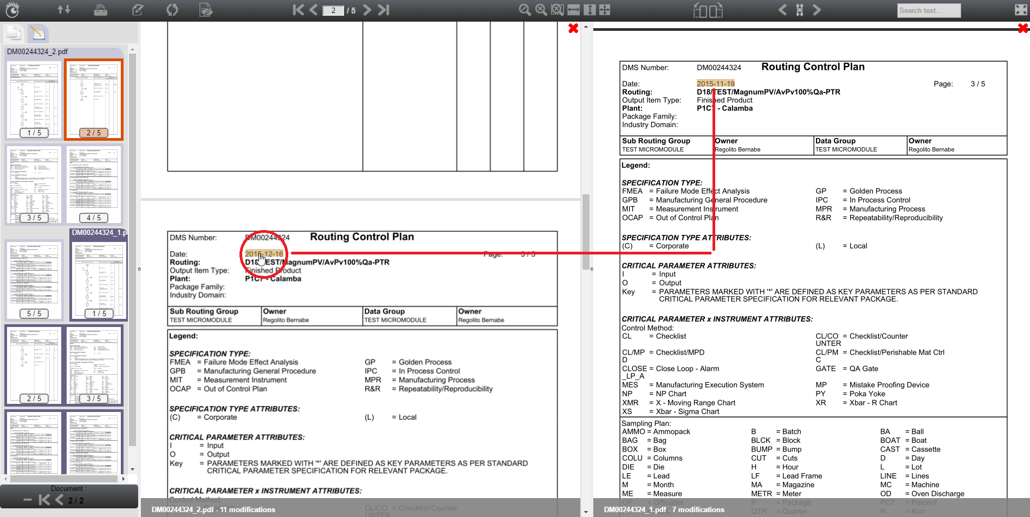Click the edit annotation pencil icon

[138, 10]
